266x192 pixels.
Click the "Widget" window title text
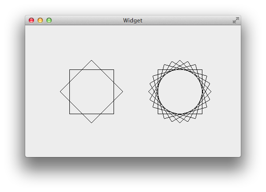point(133,20)
